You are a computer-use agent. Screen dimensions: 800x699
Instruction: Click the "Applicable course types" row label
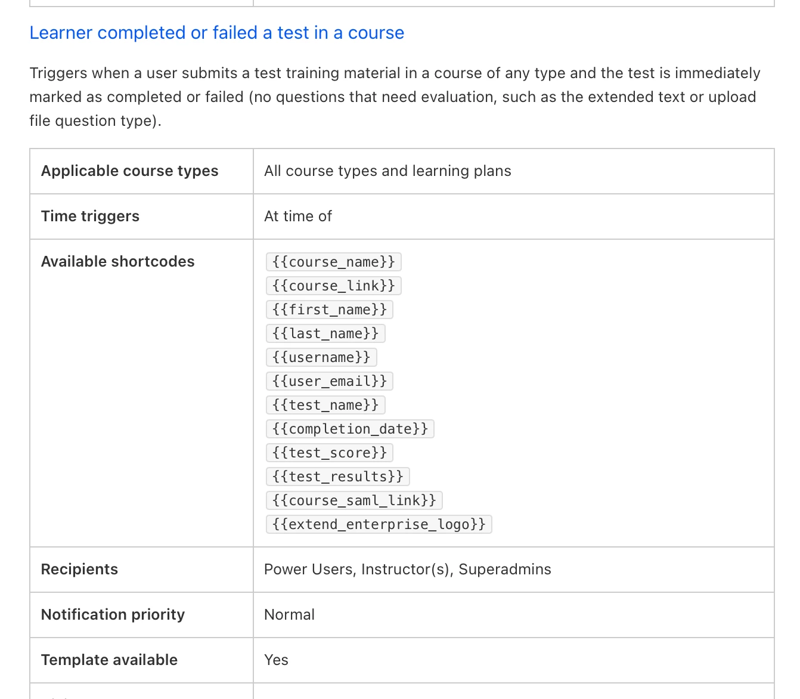129,171
